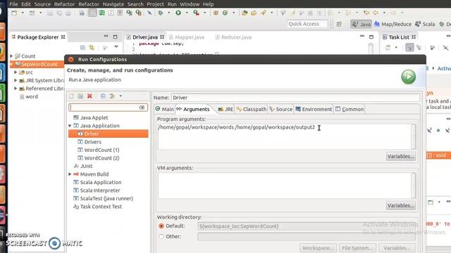Open the Project menu
Viewport: 451px width, 253px height.
tap(155, 4)
